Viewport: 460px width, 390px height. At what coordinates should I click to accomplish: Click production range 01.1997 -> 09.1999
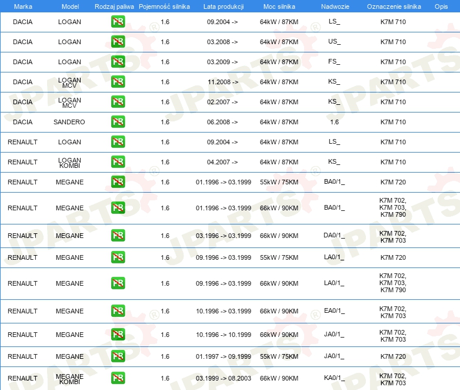(x=224, y=356)
